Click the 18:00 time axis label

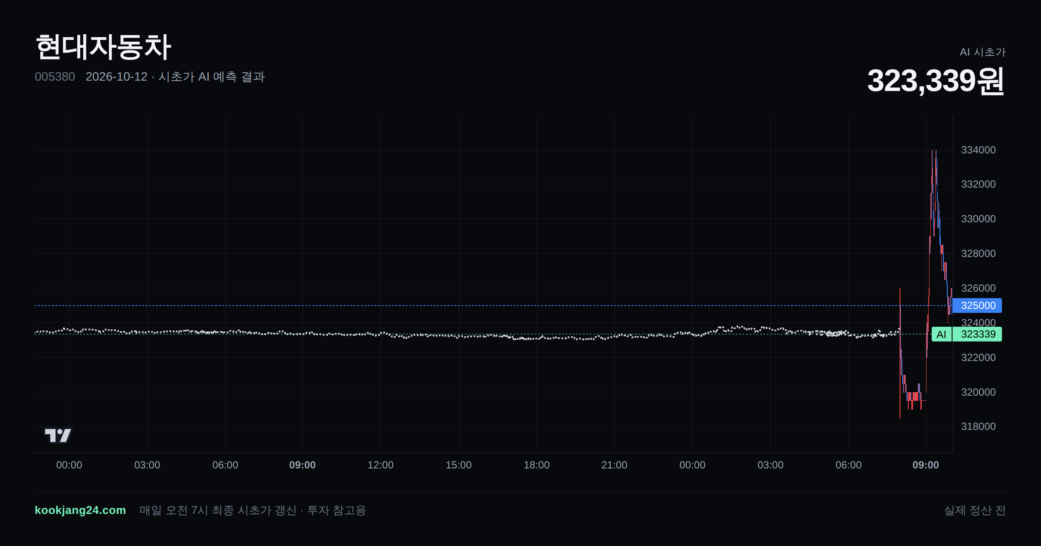coord(537,465)
